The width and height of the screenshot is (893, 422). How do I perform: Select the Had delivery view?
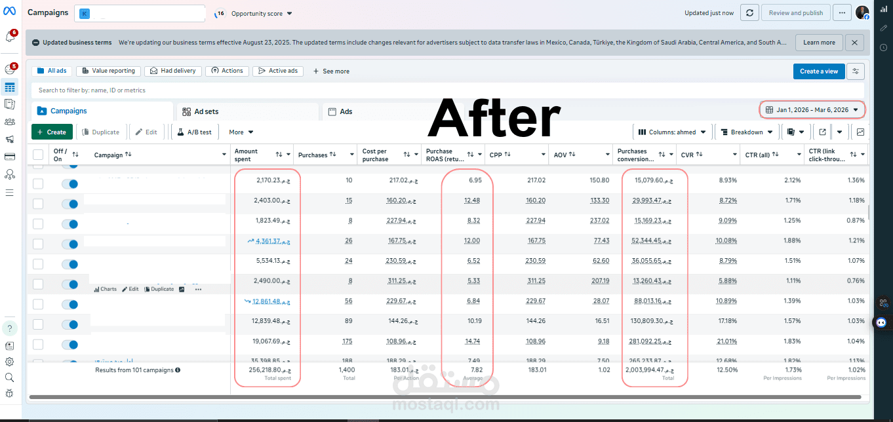click(172, 71)
